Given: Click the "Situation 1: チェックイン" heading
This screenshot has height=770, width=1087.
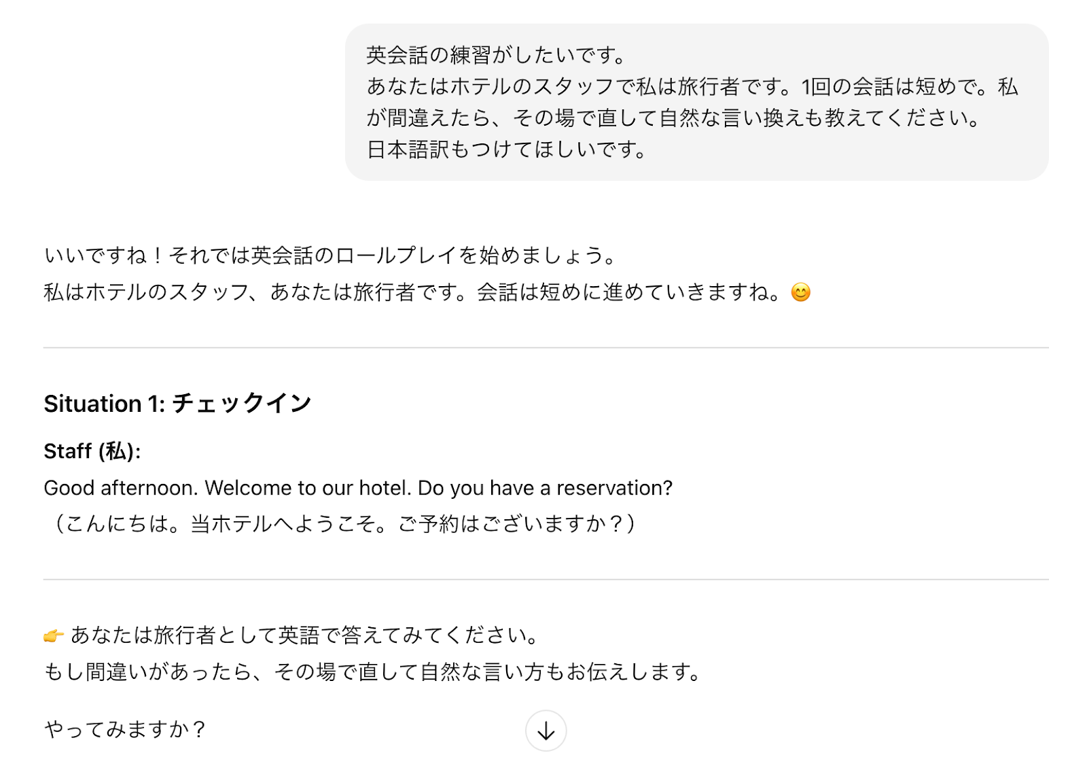Looking at the screenshot, I should [x=177, y=404].
